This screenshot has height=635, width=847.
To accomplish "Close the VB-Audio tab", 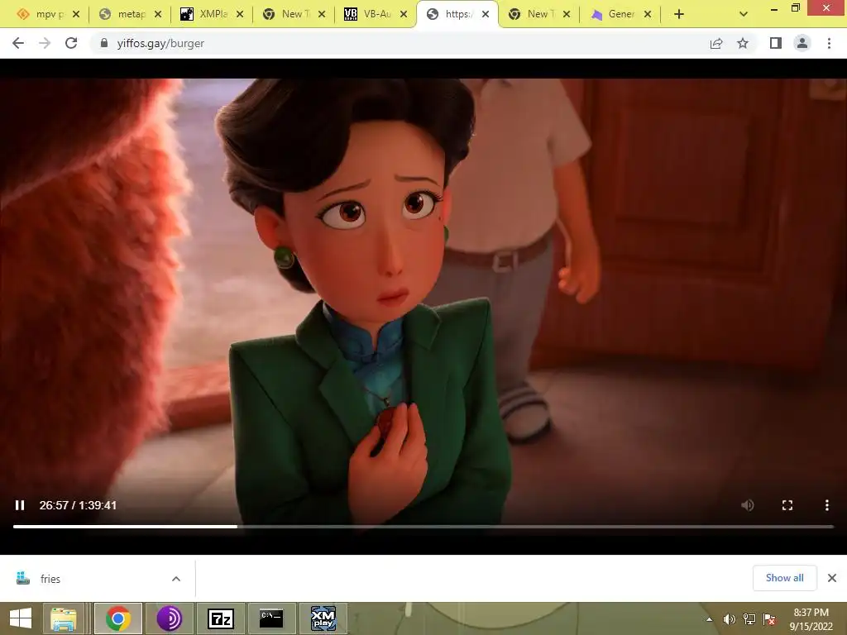I will pyautogui.click(x=404, y=15).
